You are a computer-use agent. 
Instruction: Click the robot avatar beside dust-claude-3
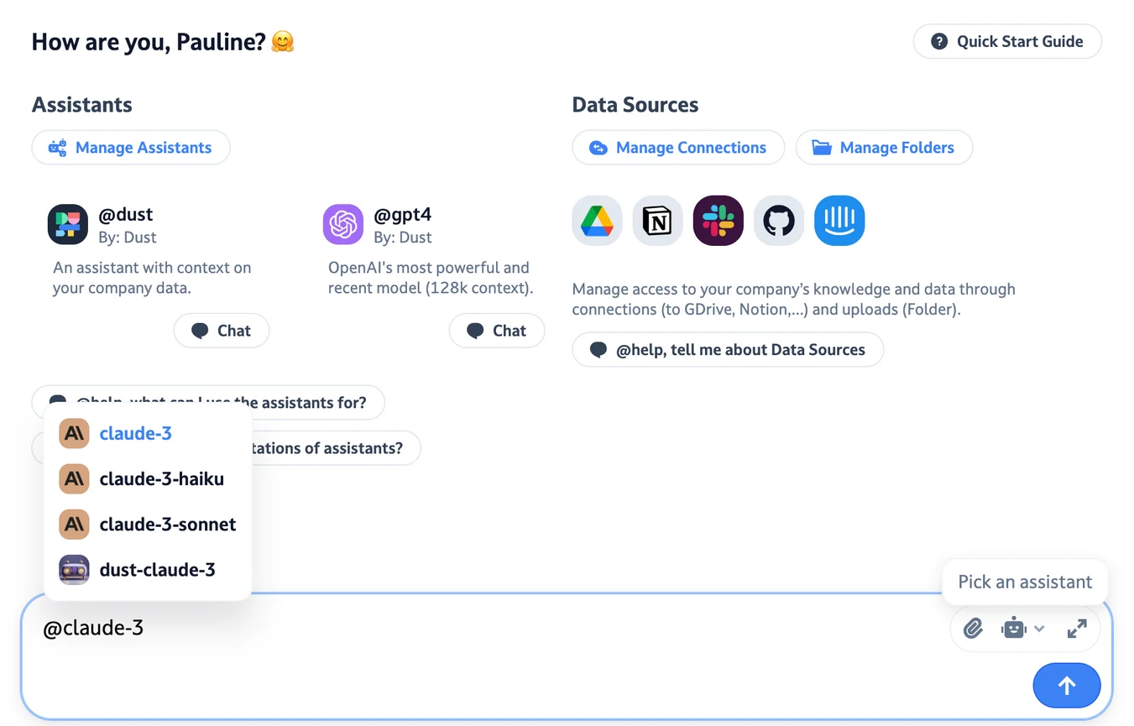(74, 569)
